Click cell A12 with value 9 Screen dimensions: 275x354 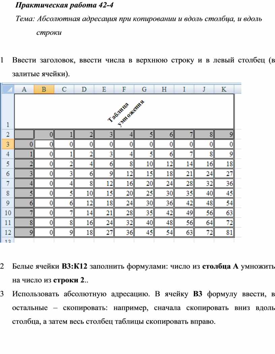pos(24,233)
